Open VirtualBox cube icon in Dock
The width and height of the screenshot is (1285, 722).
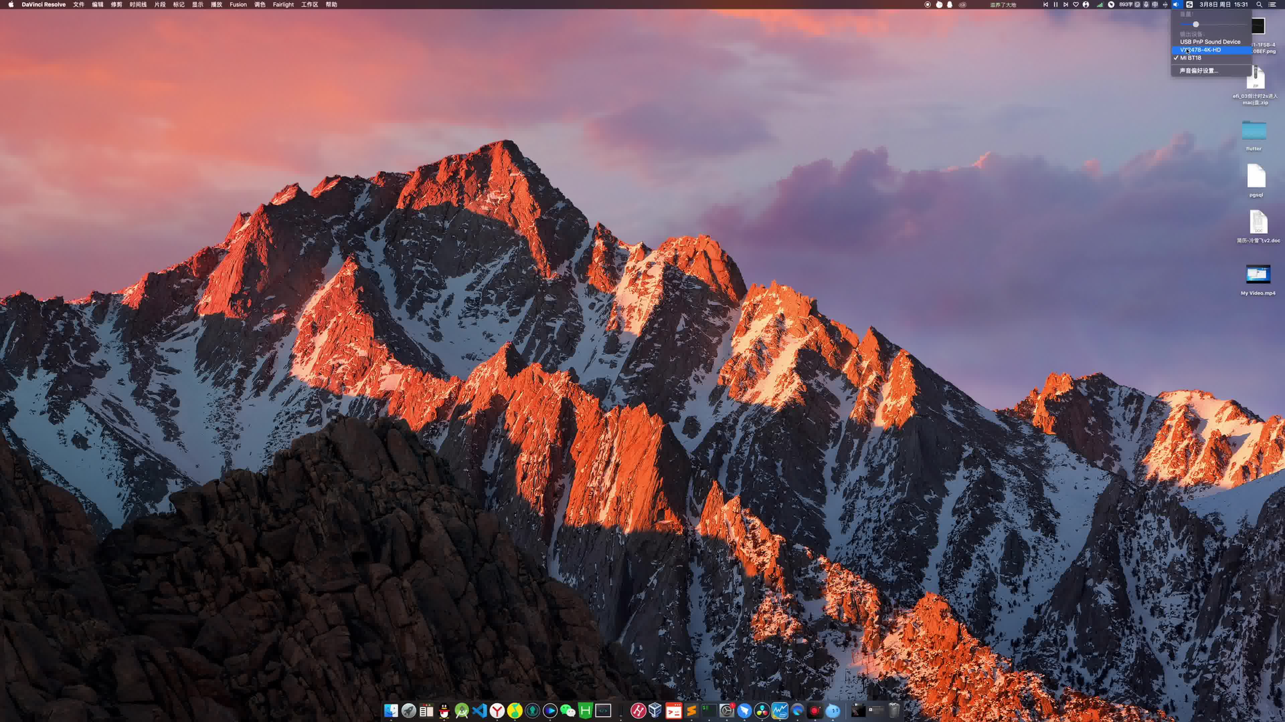click(x=656, y=710)
